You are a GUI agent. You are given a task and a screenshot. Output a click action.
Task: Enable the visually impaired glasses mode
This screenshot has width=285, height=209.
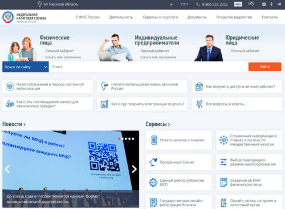[184, 4]
